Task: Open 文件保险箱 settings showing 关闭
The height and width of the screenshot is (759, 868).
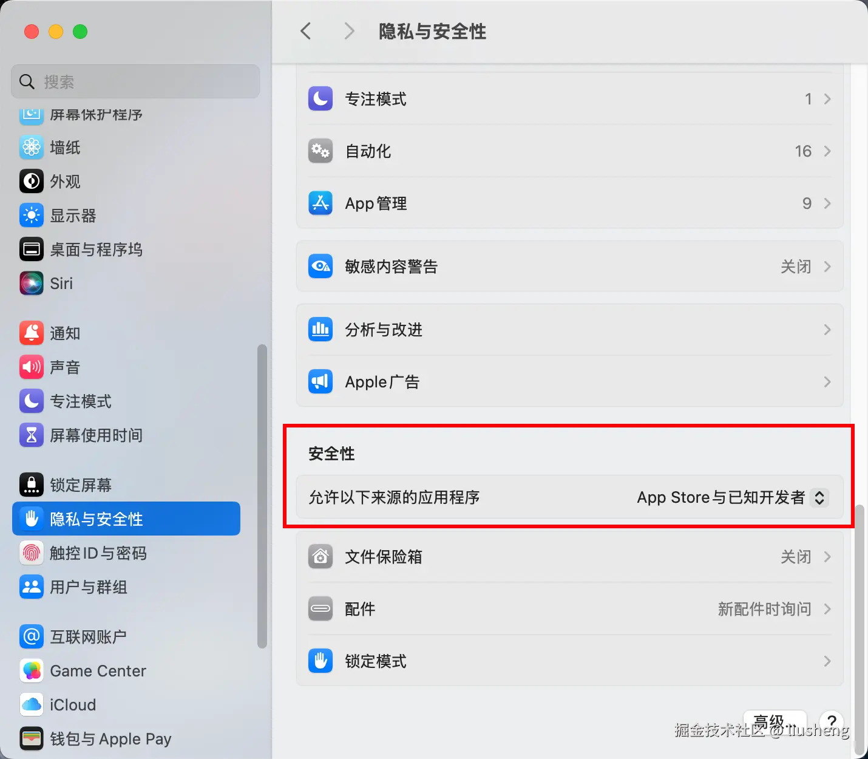Action: click(570, 557)
